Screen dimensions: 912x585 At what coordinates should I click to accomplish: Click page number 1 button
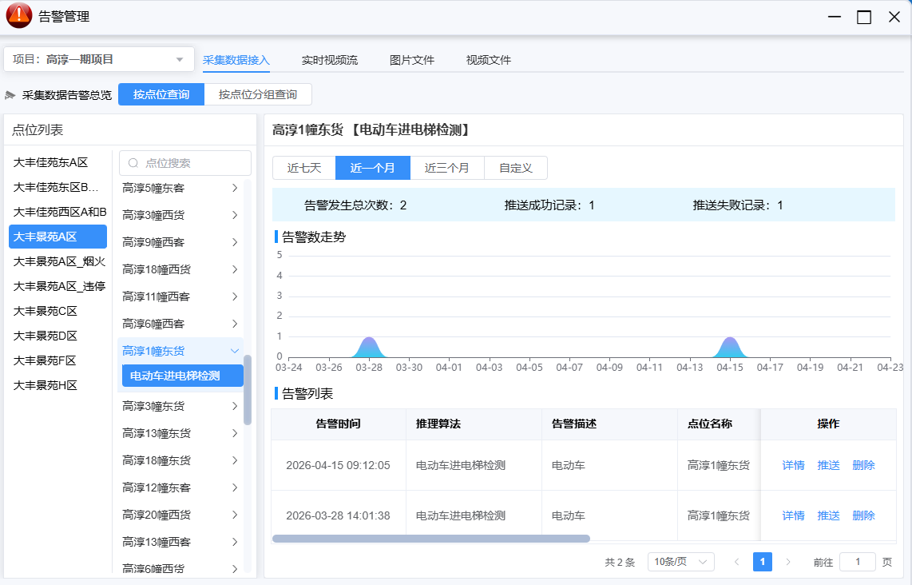763,562
